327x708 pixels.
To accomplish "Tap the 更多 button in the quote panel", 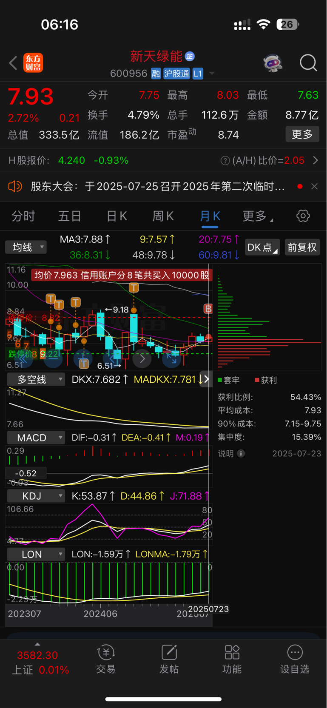I will [x=302, y=134].
